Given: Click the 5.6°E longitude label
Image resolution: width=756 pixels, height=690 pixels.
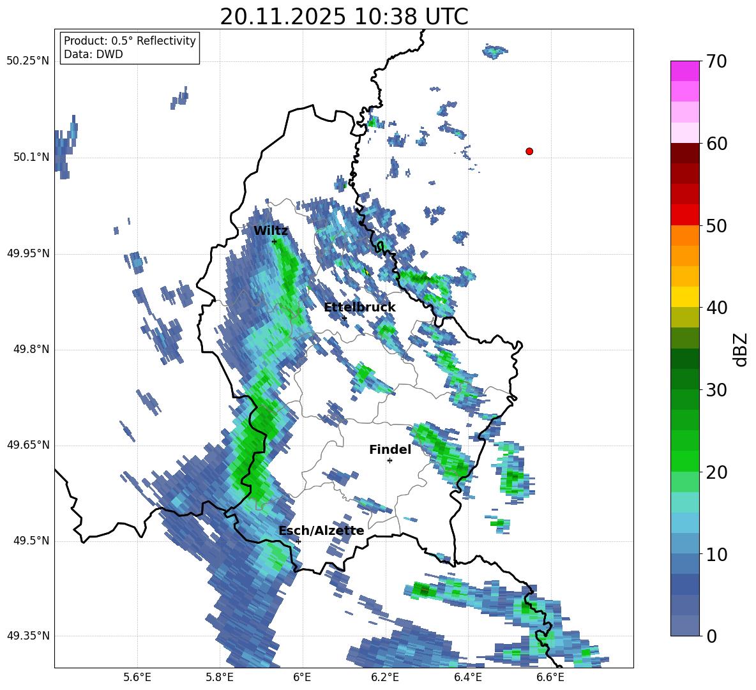Looking at the screenshot, I should [x=137, y=678].
